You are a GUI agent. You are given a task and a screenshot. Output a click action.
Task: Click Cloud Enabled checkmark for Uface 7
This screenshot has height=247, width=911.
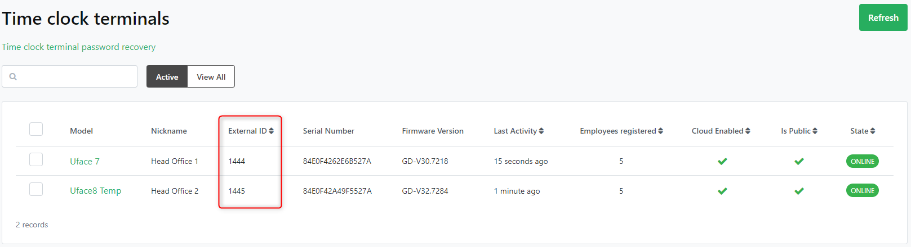pos(722,161)
